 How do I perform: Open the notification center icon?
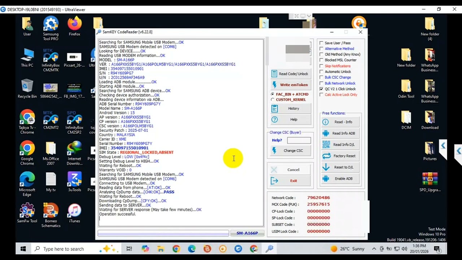[437, 249]
